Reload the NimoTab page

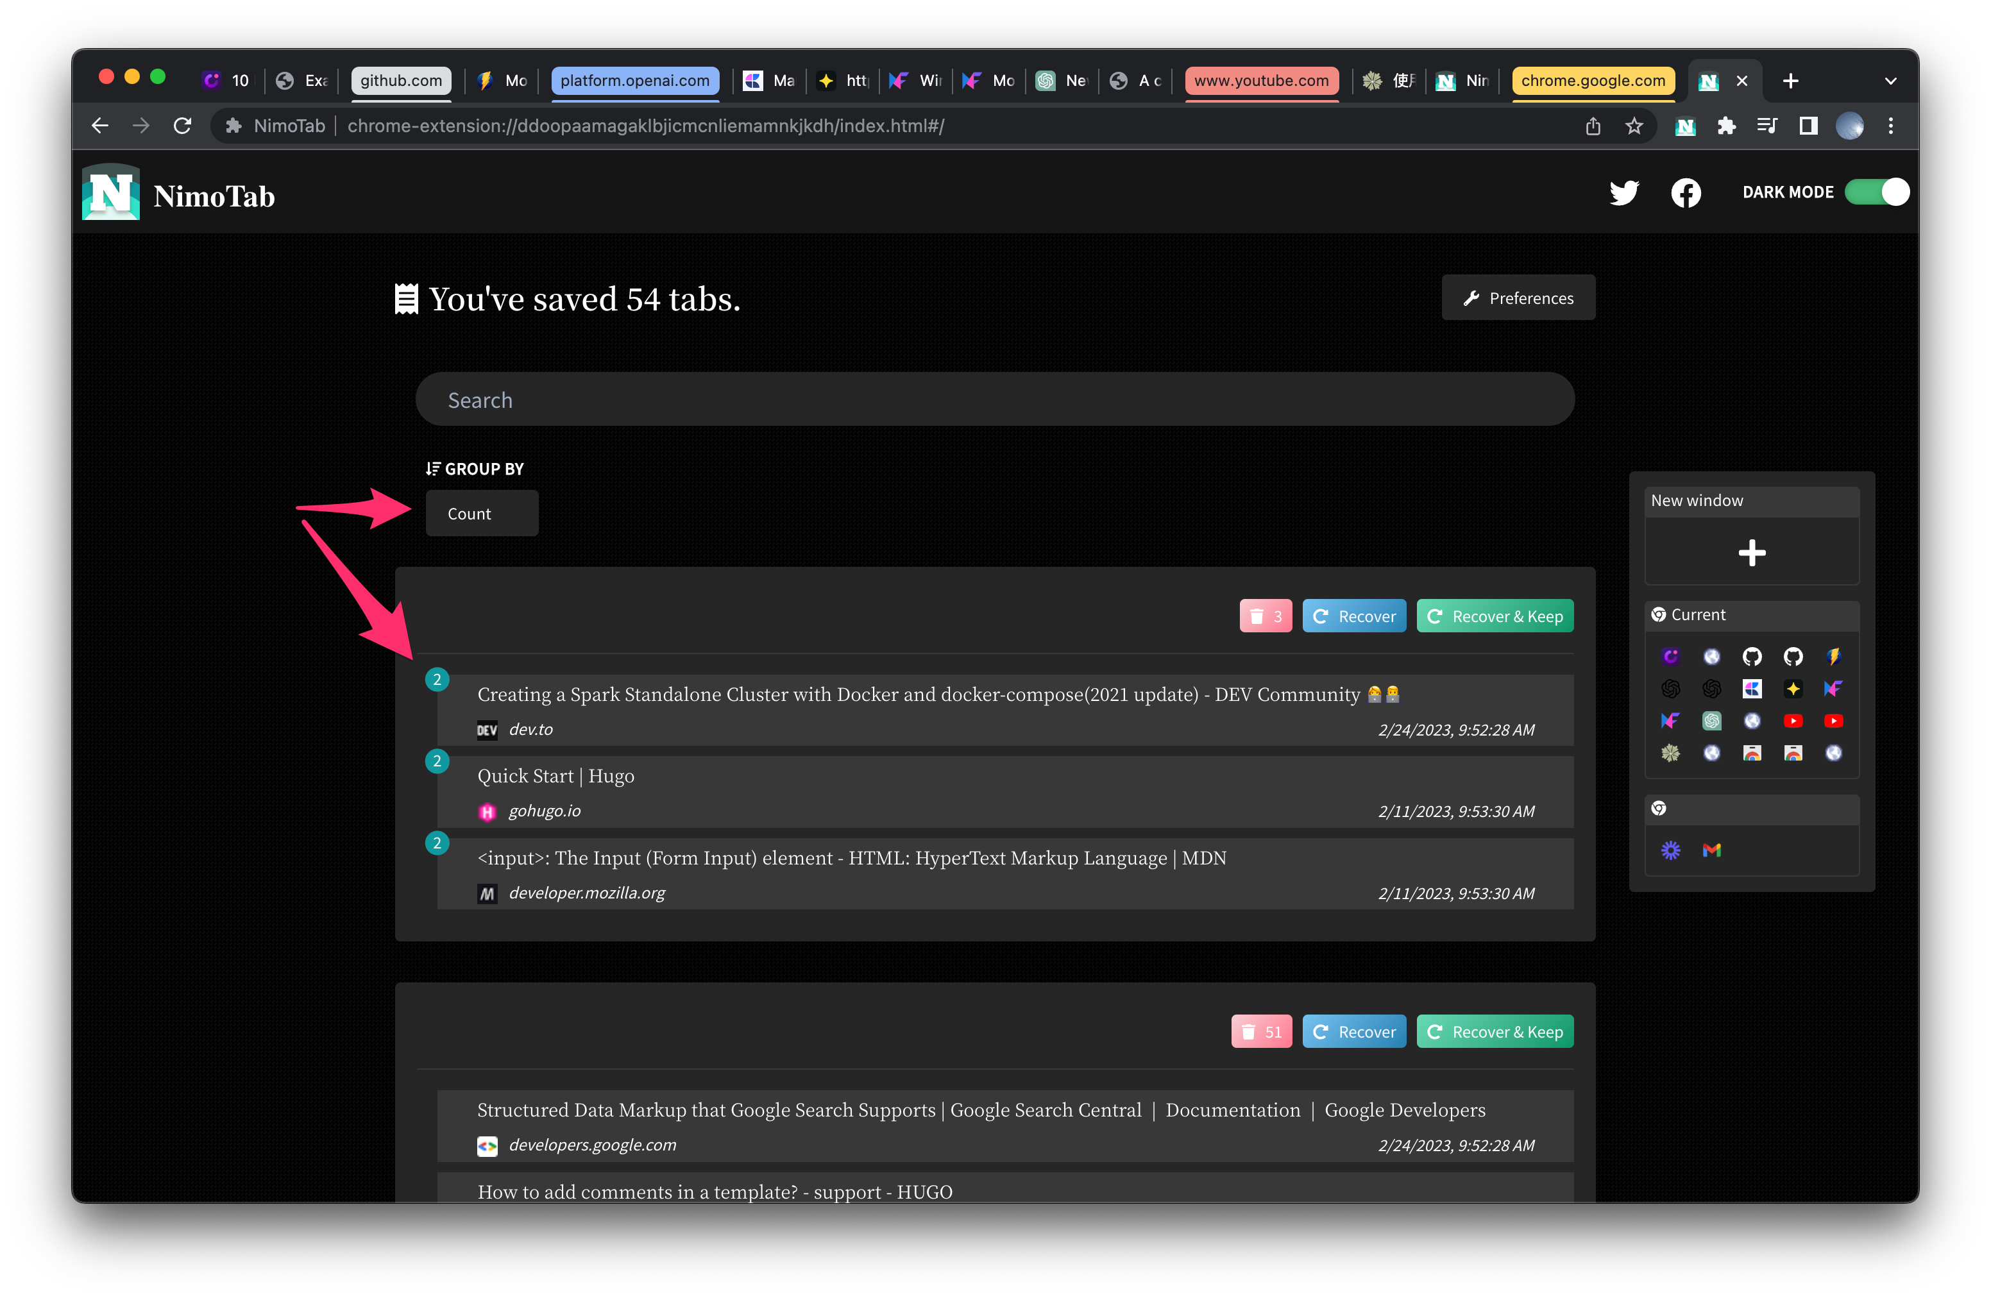tap(182, 126)
